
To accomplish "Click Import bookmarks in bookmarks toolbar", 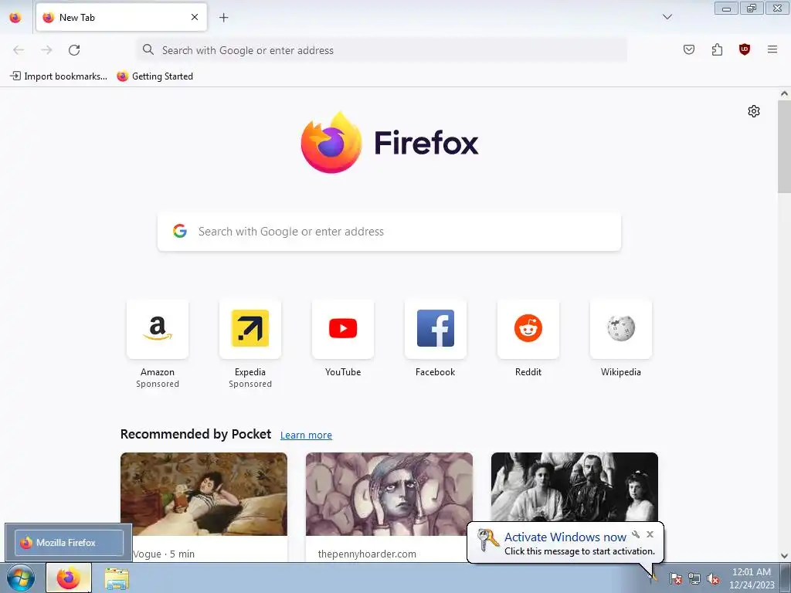I will tap(59, 76).
